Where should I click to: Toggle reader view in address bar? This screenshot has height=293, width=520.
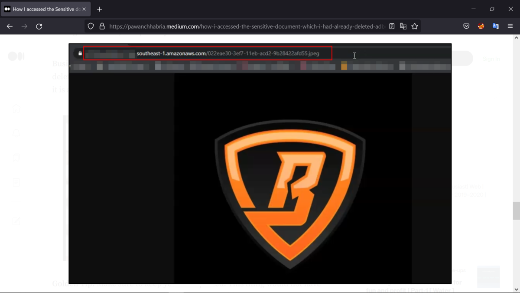392,26
